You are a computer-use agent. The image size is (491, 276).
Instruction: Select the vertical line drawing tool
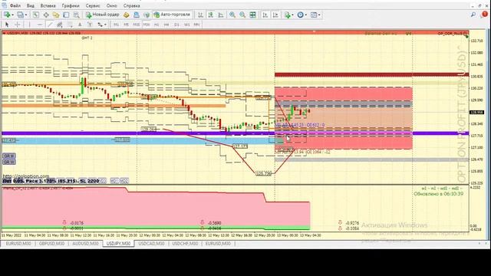coord(29,25)
